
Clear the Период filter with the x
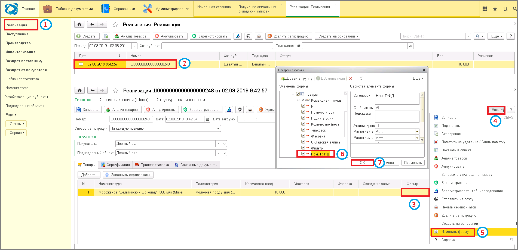click(134, 46)
